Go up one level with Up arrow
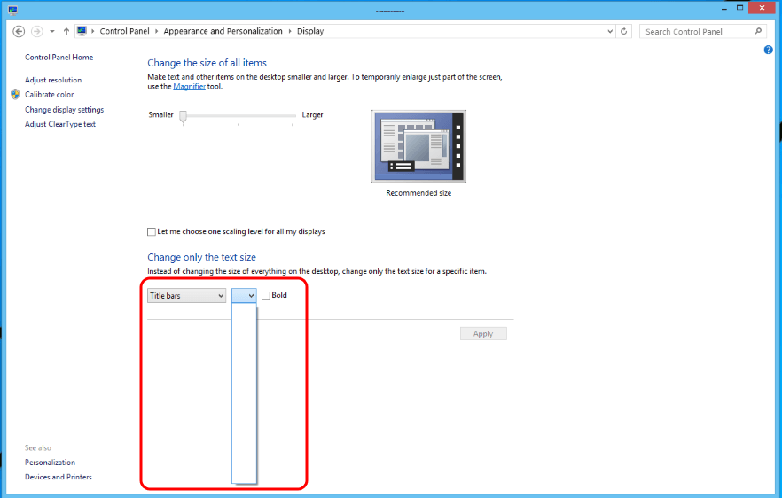Screen dimensions: 782x498 [66, 31]
